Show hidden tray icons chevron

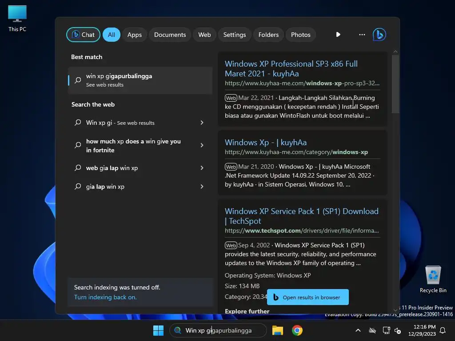358,330
